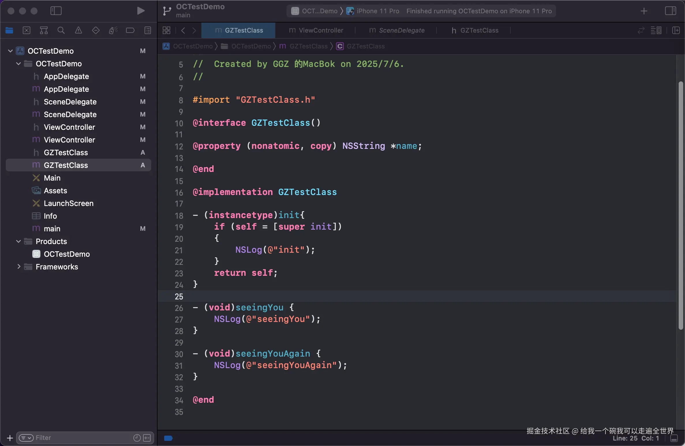Image resolution: width=685 pixels, height=446 pixels.
Task: Collapse the OCTestDemo project root
Action: point(10,51)
